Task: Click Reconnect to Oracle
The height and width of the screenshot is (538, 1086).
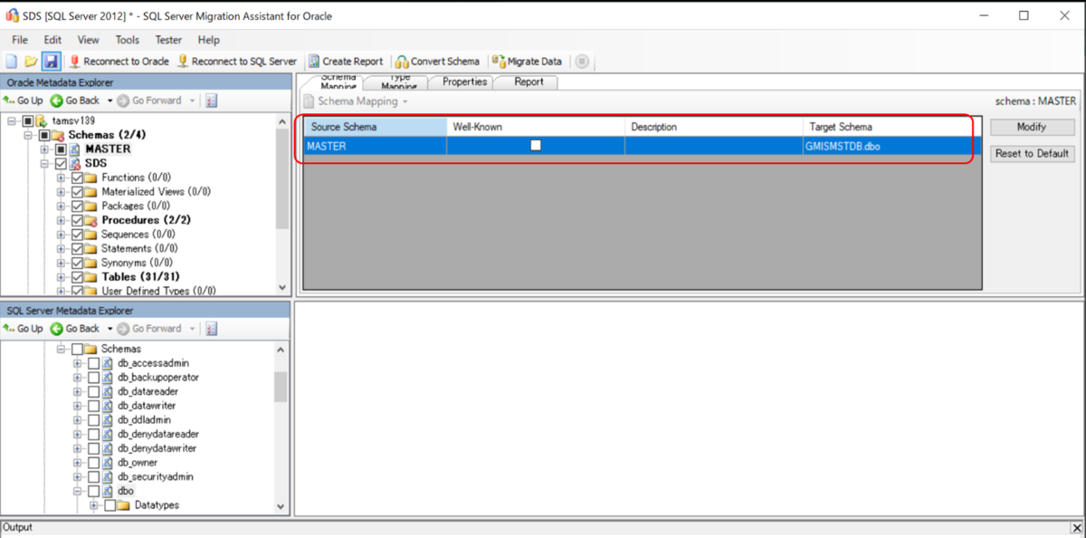Action: click(x=119, y=62)
